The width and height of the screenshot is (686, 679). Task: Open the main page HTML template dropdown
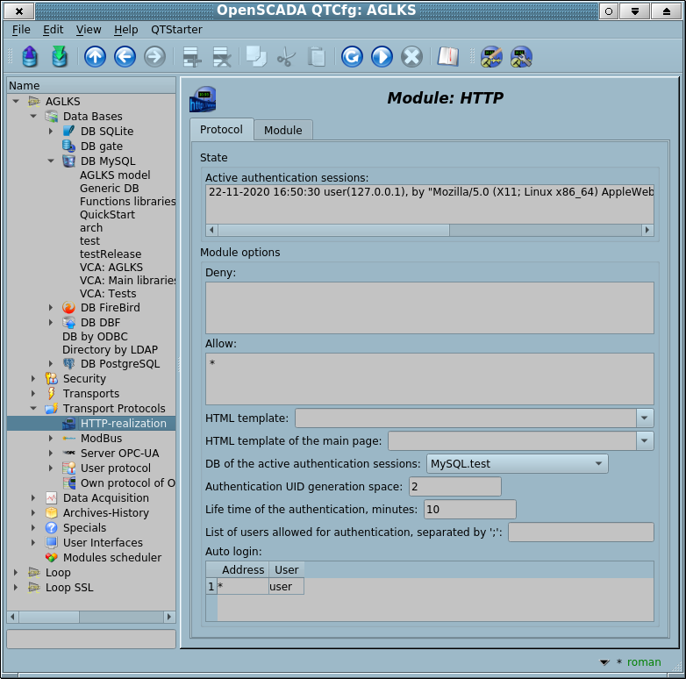tap(645, 440)
